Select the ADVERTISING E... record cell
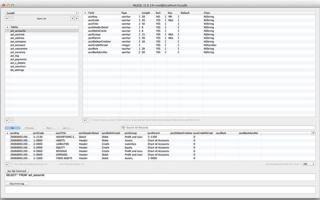The image size is (320, 200). 66,137
